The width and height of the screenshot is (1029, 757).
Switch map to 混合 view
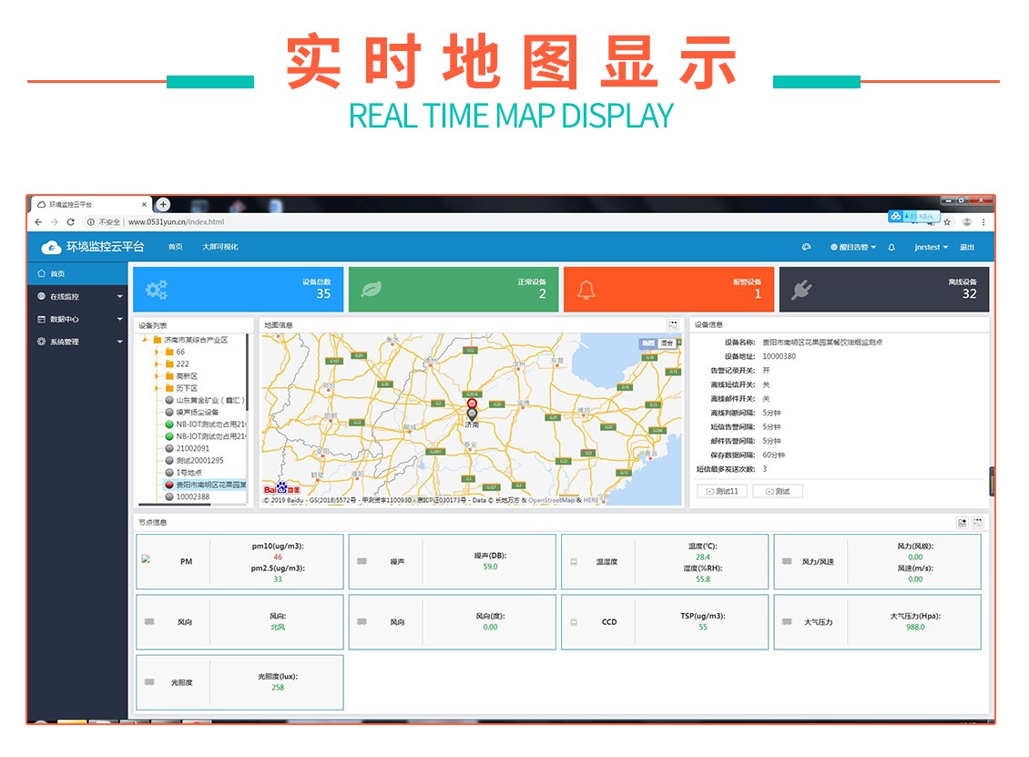(x=667, y=343)
